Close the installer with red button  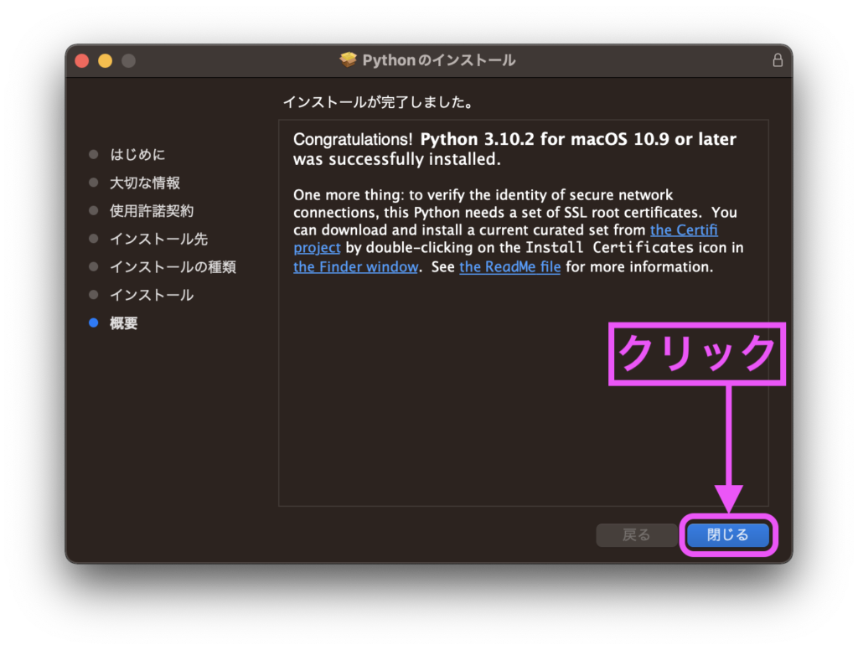[x=82, y=61]
